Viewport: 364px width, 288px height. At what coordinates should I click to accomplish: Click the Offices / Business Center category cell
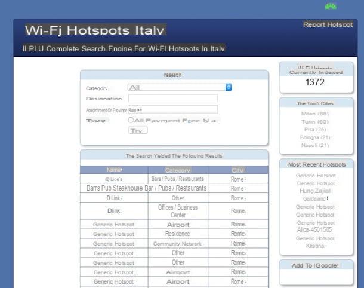click(x=178, y=211)
